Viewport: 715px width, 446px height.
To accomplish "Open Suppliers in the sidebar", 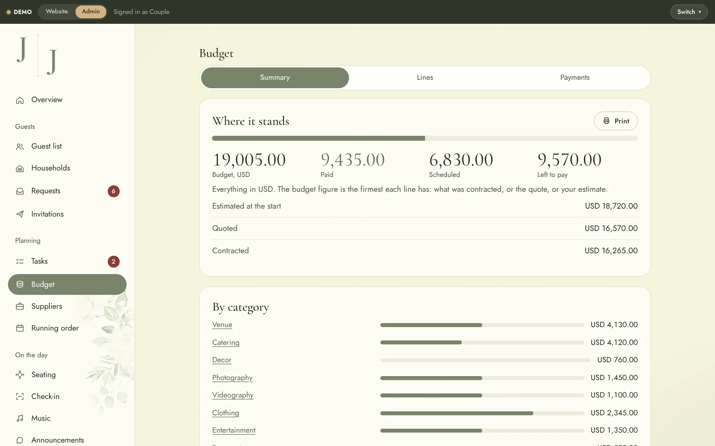I will pos(67,306).
